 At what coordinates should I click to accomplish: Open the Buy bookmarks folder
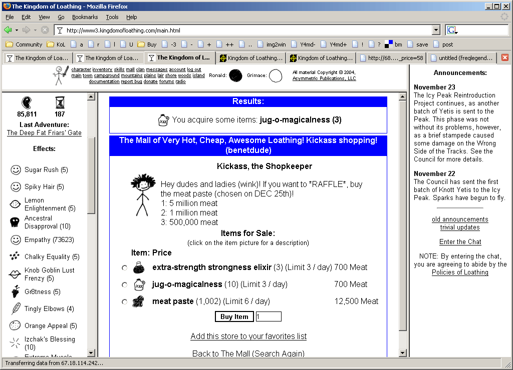tap(147, 44)
